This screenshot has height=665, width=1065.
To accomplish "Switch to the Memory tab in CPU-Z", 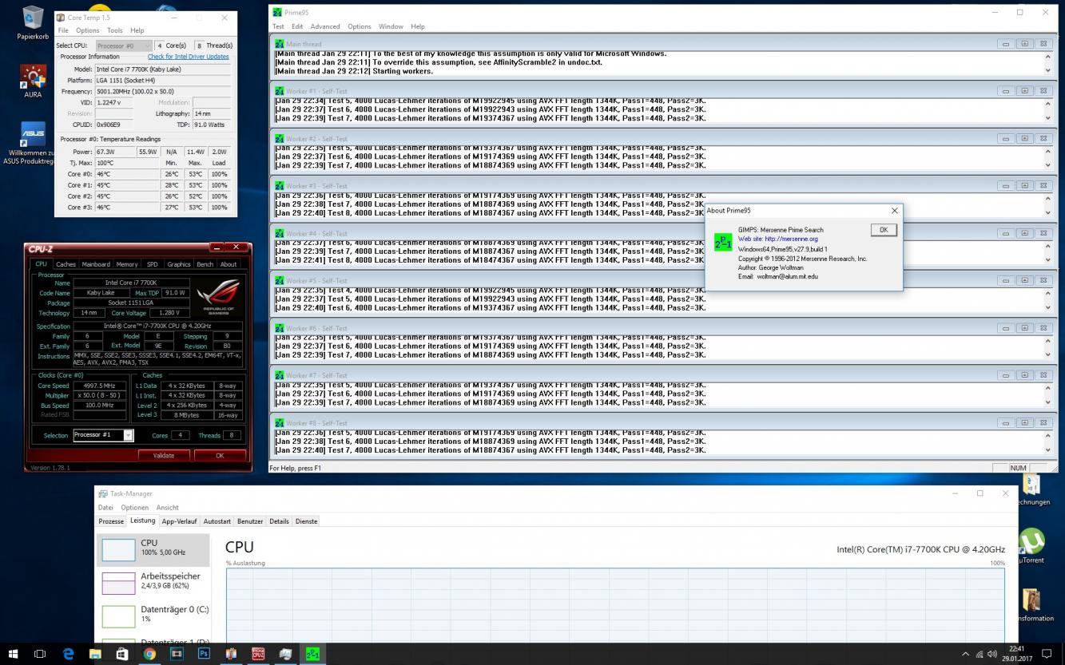I will click(127, 264).
